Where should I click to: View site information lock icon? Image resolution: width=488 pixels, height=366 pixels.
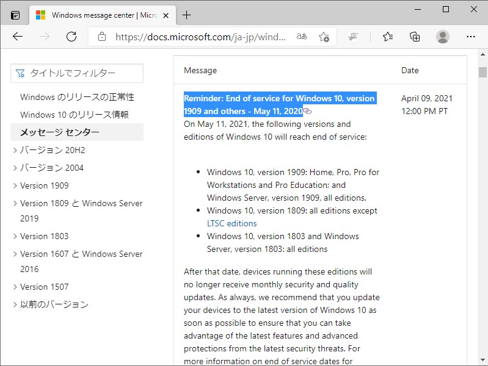[x=102, y=37]
